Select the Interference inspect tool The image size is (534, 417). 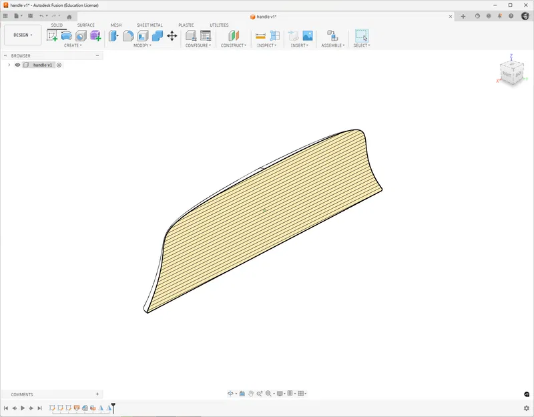pos(275,36)
